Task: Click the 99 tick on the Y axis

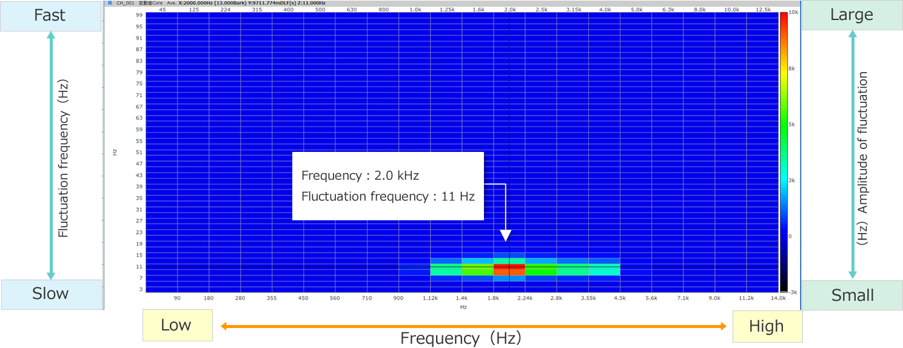Action: point(139,15)
